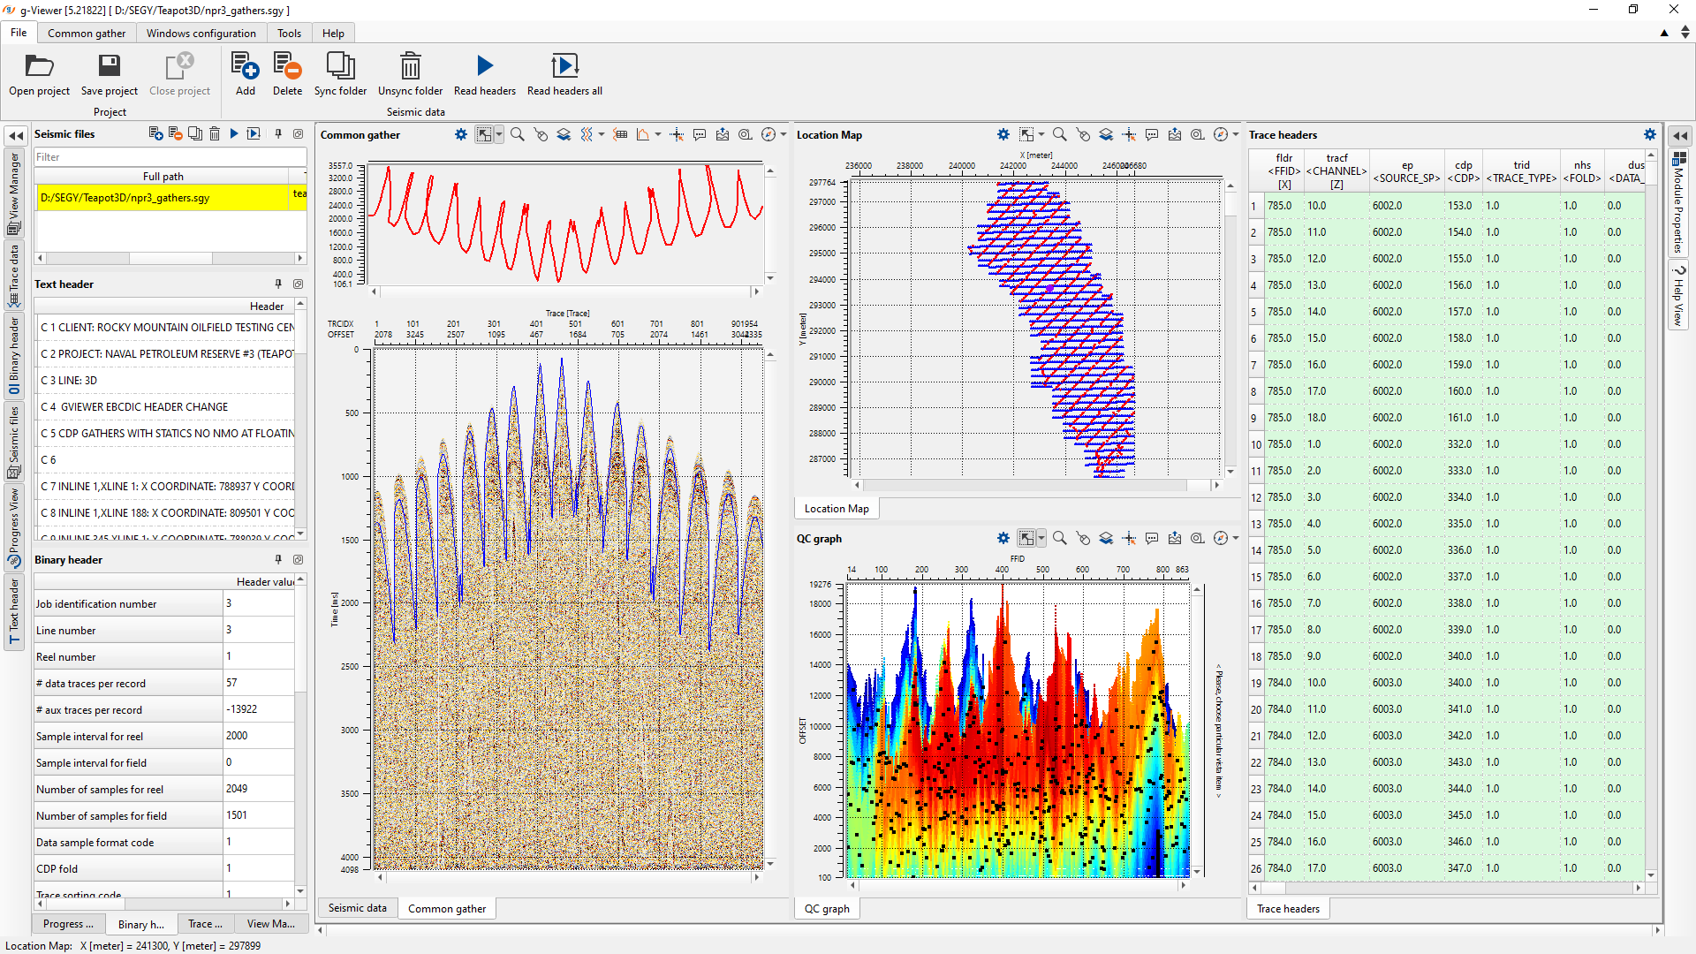Click the zoom magnifier icon on Location Map
This screenshot has width=1696, height=954.
pyautogui.click(x=1059, y=134)
